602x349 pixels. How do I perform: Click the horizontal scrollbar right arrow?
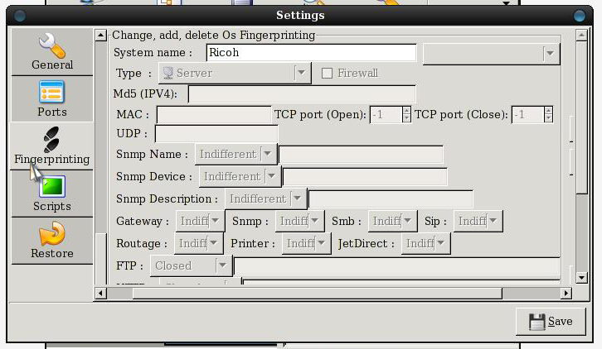tap(566, 294)
